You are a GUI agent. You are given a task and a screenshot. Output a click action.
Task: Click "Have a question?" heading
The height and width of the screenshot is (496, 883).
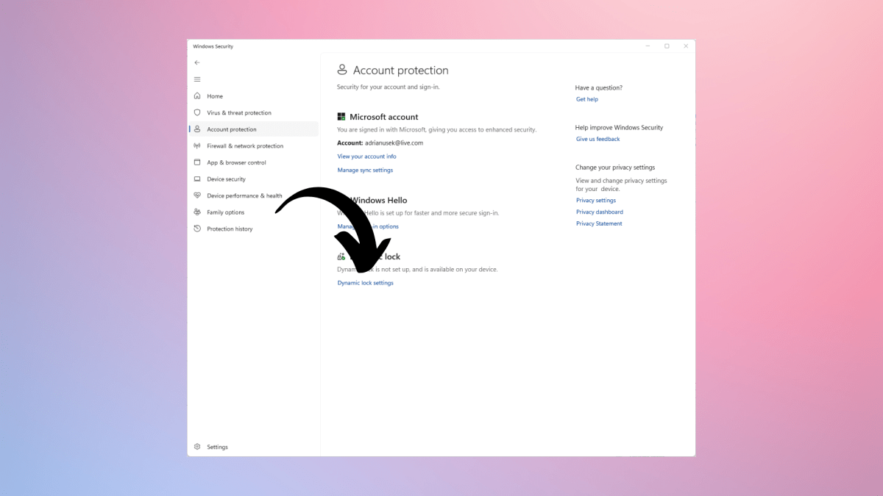[x=599, y=88]
